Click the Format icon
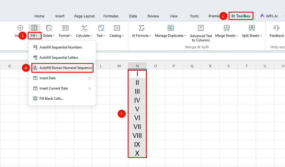The image size is (285, 167). [66, 28]
